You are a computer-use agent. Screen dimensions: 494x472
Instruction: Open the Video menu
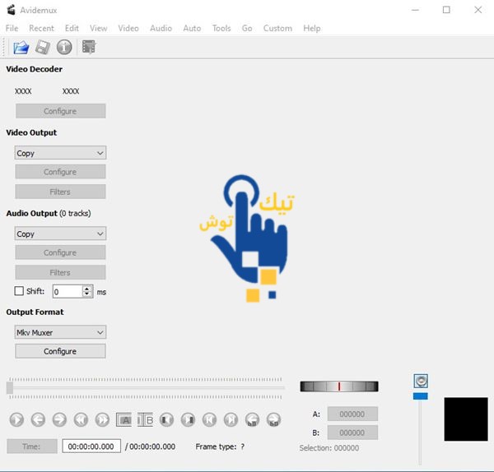[x=128, y=28]
